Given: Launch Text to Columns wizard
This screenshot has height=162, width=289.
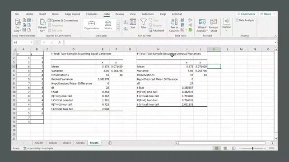Looking at the screenshot, I should tap(174, 25).
